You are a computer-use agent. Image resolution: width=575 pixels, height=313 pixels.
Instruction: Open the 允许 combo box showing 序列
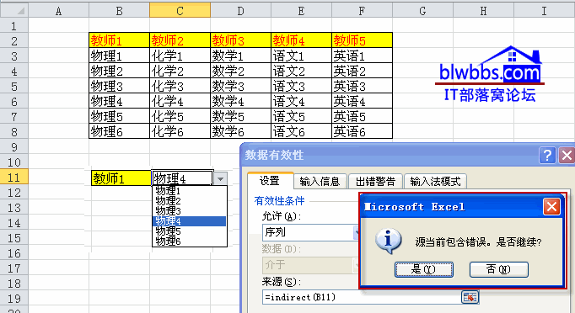(x=310, y=232)
